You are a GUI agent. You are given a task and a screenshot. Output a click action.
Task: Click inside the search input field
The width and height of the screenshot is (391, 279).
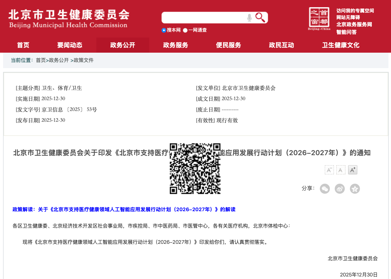coord(206,17)
